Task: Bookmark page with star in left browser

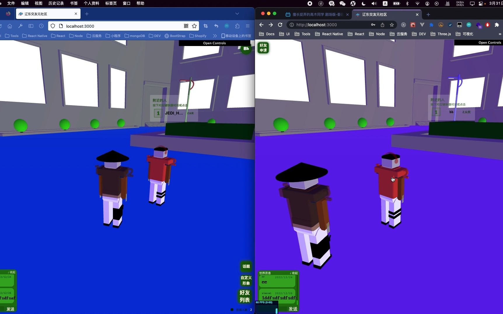Action: pyautogui.click(x=194, y=26)
